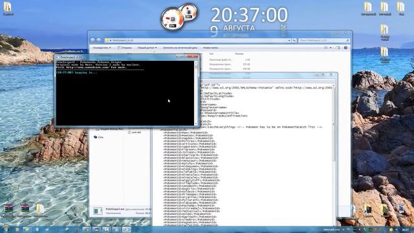Viewport: 414px width, 233px height.
Task: Open the top-right desktop folder icon
Action: tap(401, 8)
